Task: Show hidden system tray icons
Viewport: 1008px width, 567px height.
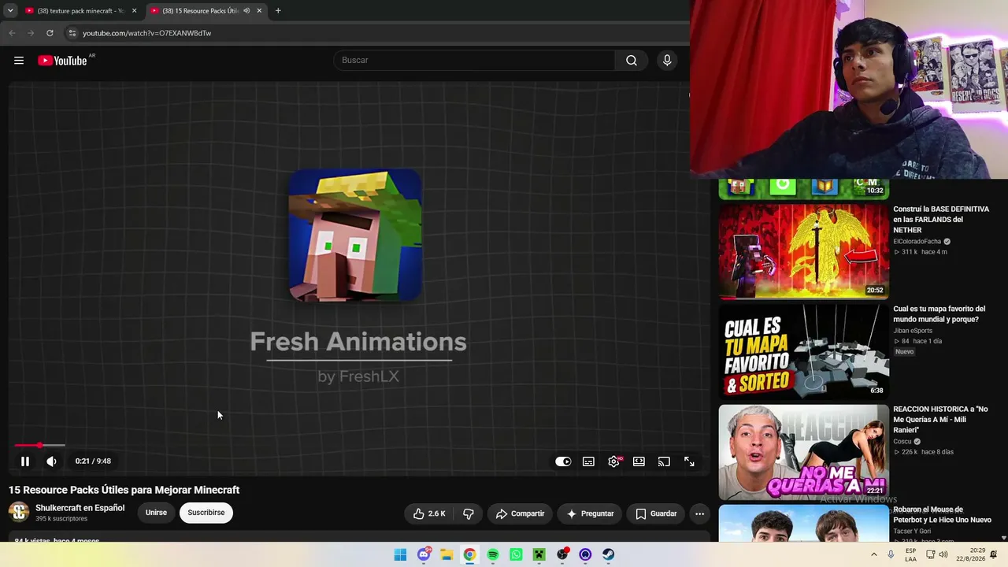Action: [x=873, y=554]
